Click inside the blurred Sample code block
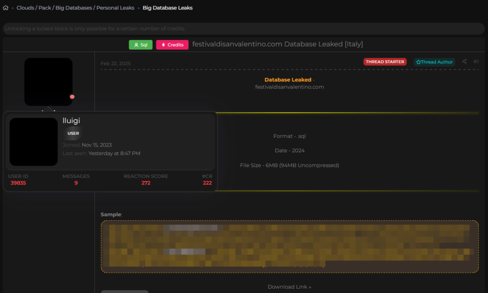This screenshot has width=488, height=293. point(289,246)
